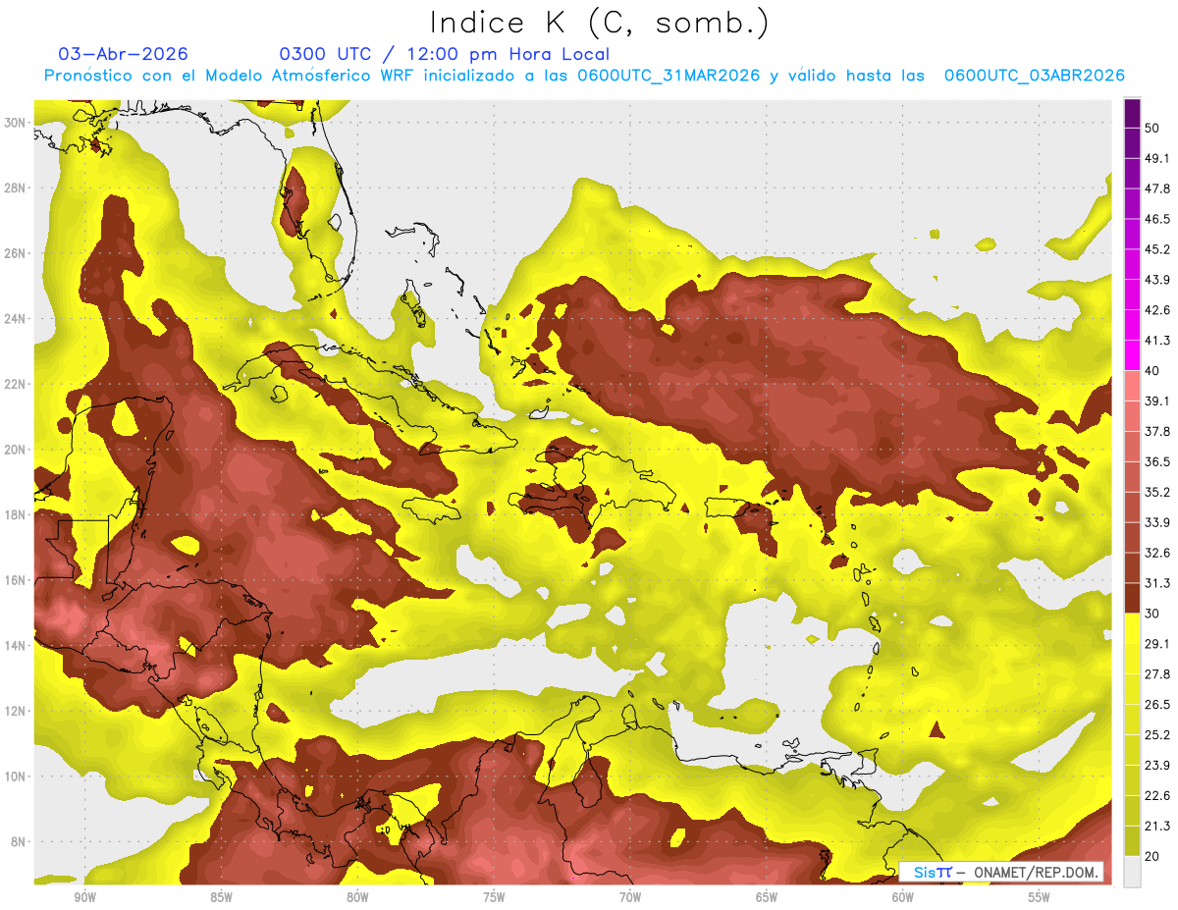
Task: Click the 35.2 value in color scale
Action: point(1157,492)
